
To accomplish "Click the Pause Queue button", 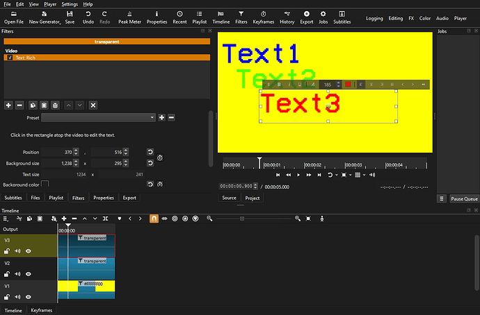I will point(464,198).
